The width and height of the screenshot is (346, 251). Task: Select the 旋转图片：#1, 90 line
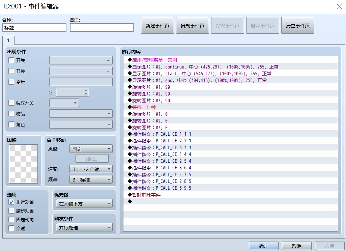click(x=231, y=87)
